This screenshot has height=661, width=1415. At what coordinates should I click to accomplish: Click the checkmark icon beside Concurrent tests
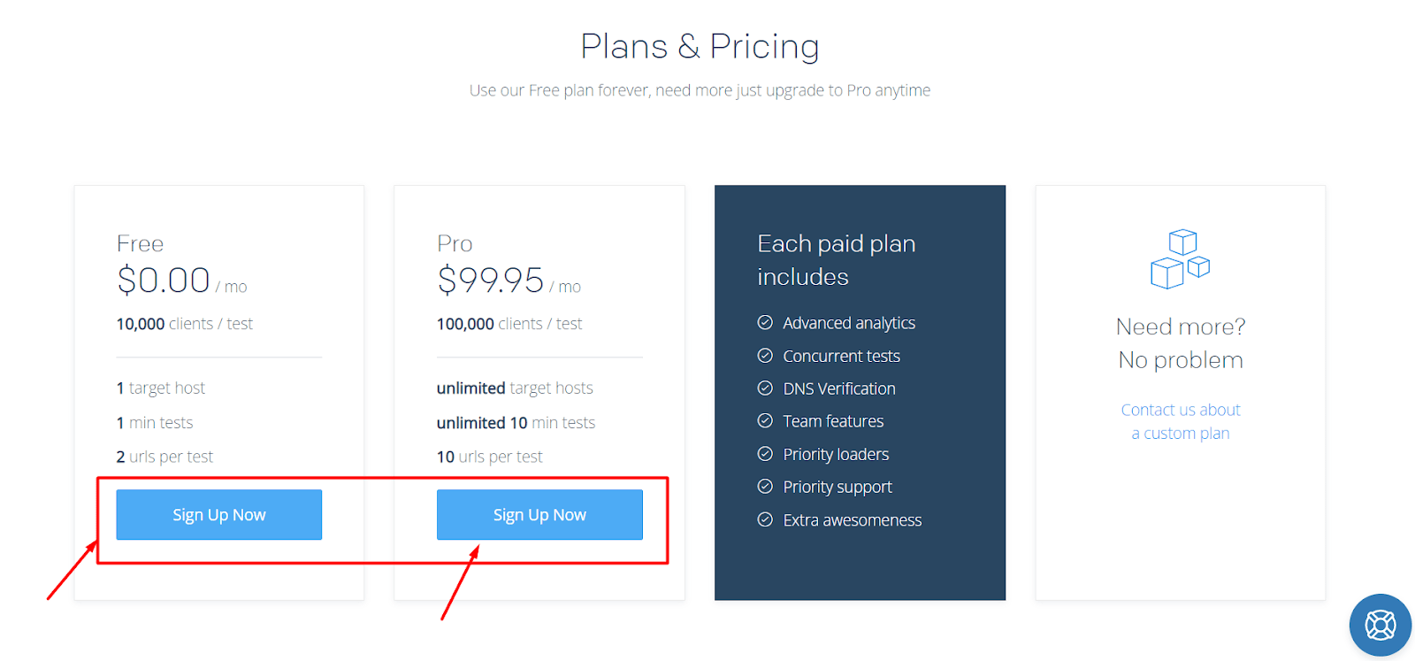tap(765, 356)
